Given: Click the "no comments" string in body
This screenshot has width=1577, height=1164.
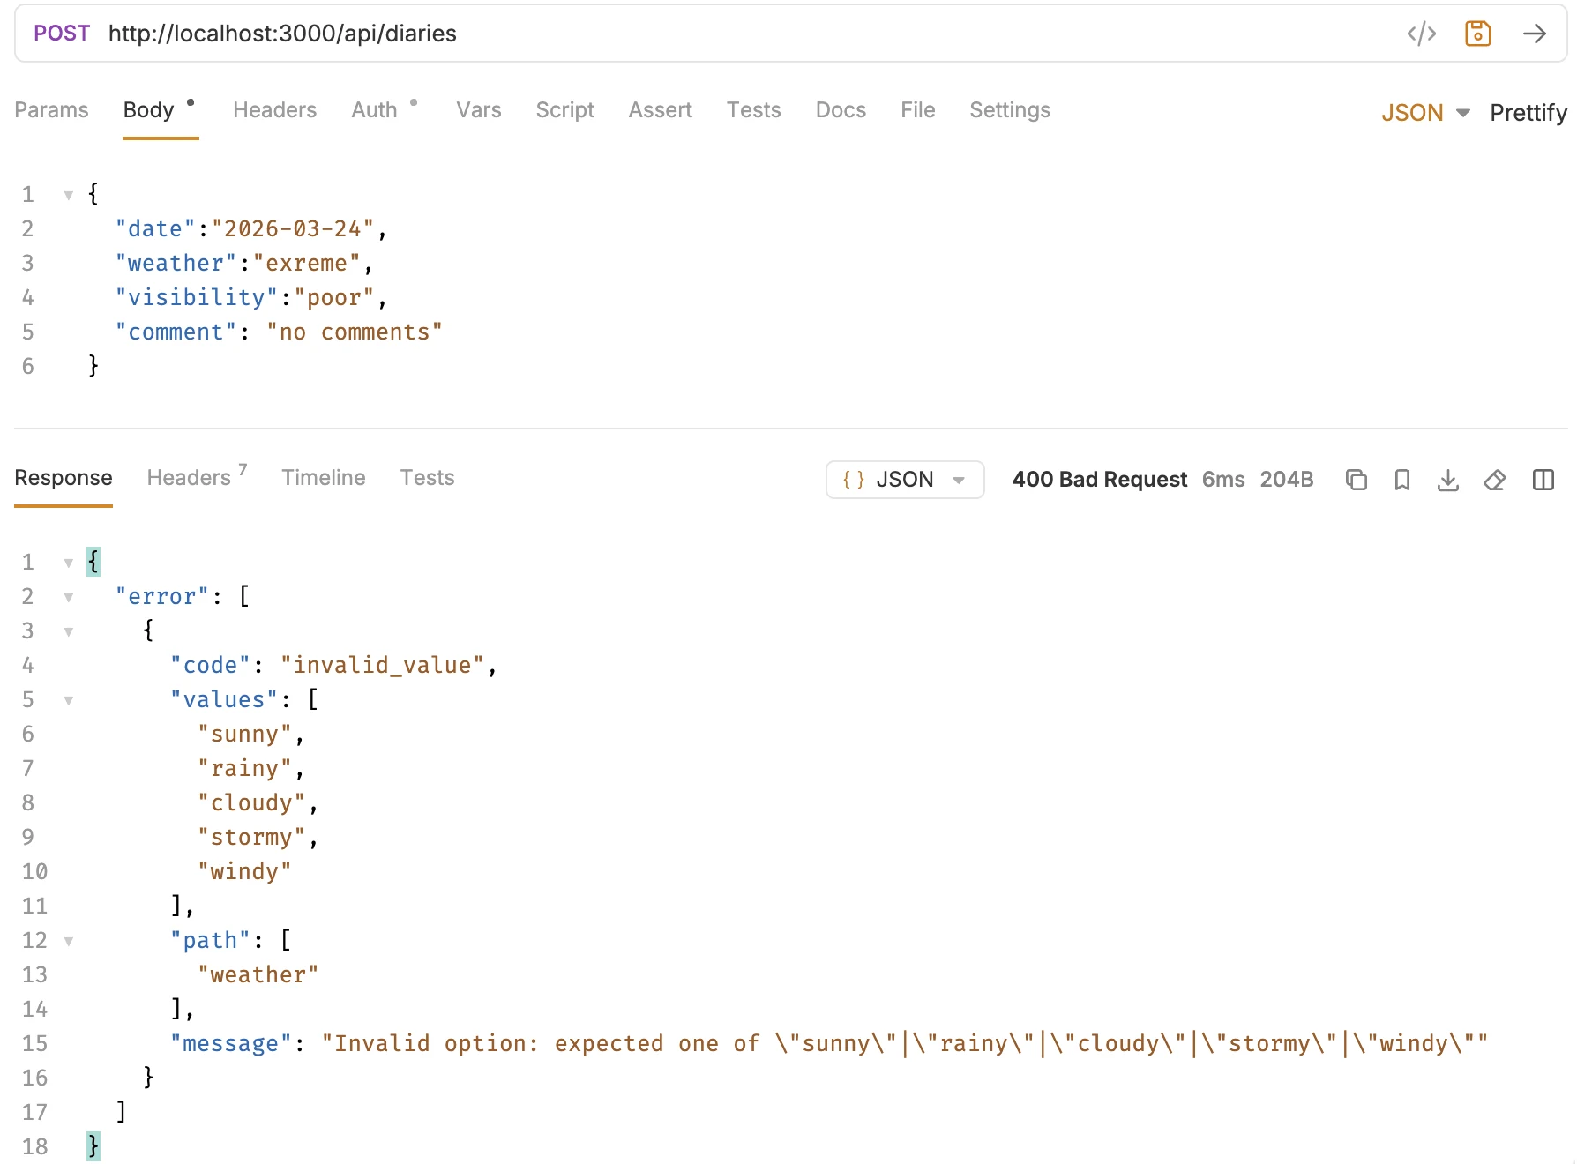Looking at the screenshot, I should (x=355, y=332).
